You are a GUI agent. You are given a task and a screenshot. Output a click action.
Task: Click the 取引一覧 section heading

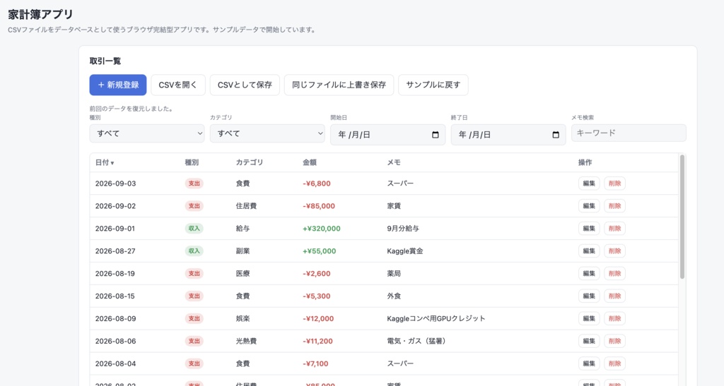point(105,61)
